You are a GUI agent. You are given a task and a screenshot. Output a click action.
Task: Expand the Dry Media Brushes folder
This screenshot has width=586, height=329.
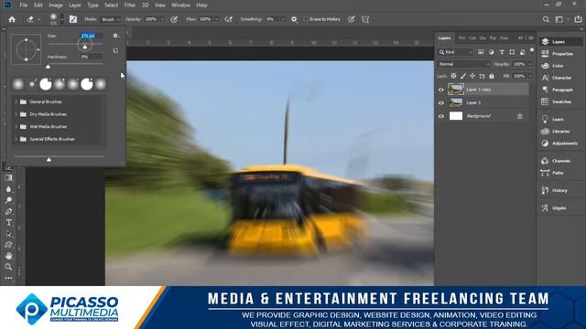16,114
